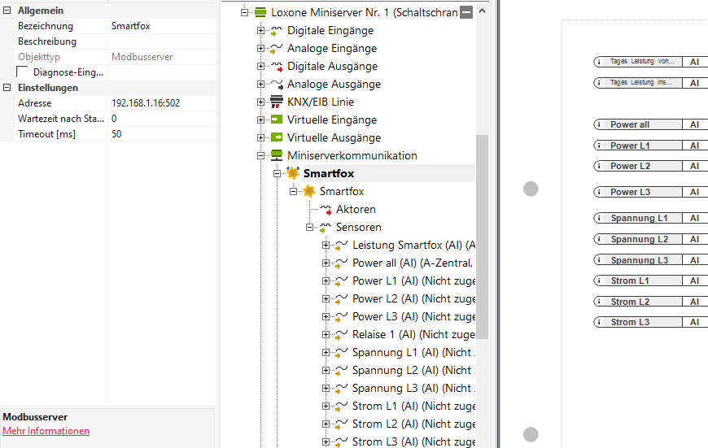Click the Strom L2 sensor icon in tree
Screen dimensions: 708x448
tap(341, 424)
